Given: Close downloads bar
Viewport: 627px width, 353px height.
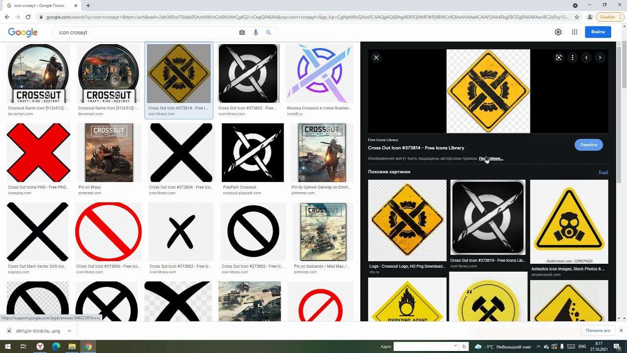Looking at the screenshot, I should coord(621,330).
